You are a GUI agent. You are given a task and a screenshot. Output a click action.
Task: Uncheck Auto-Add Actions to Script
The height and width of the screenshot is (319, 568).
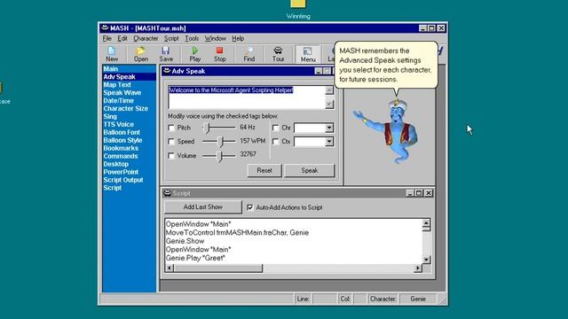pyautogui.click(x=250, y=207)
